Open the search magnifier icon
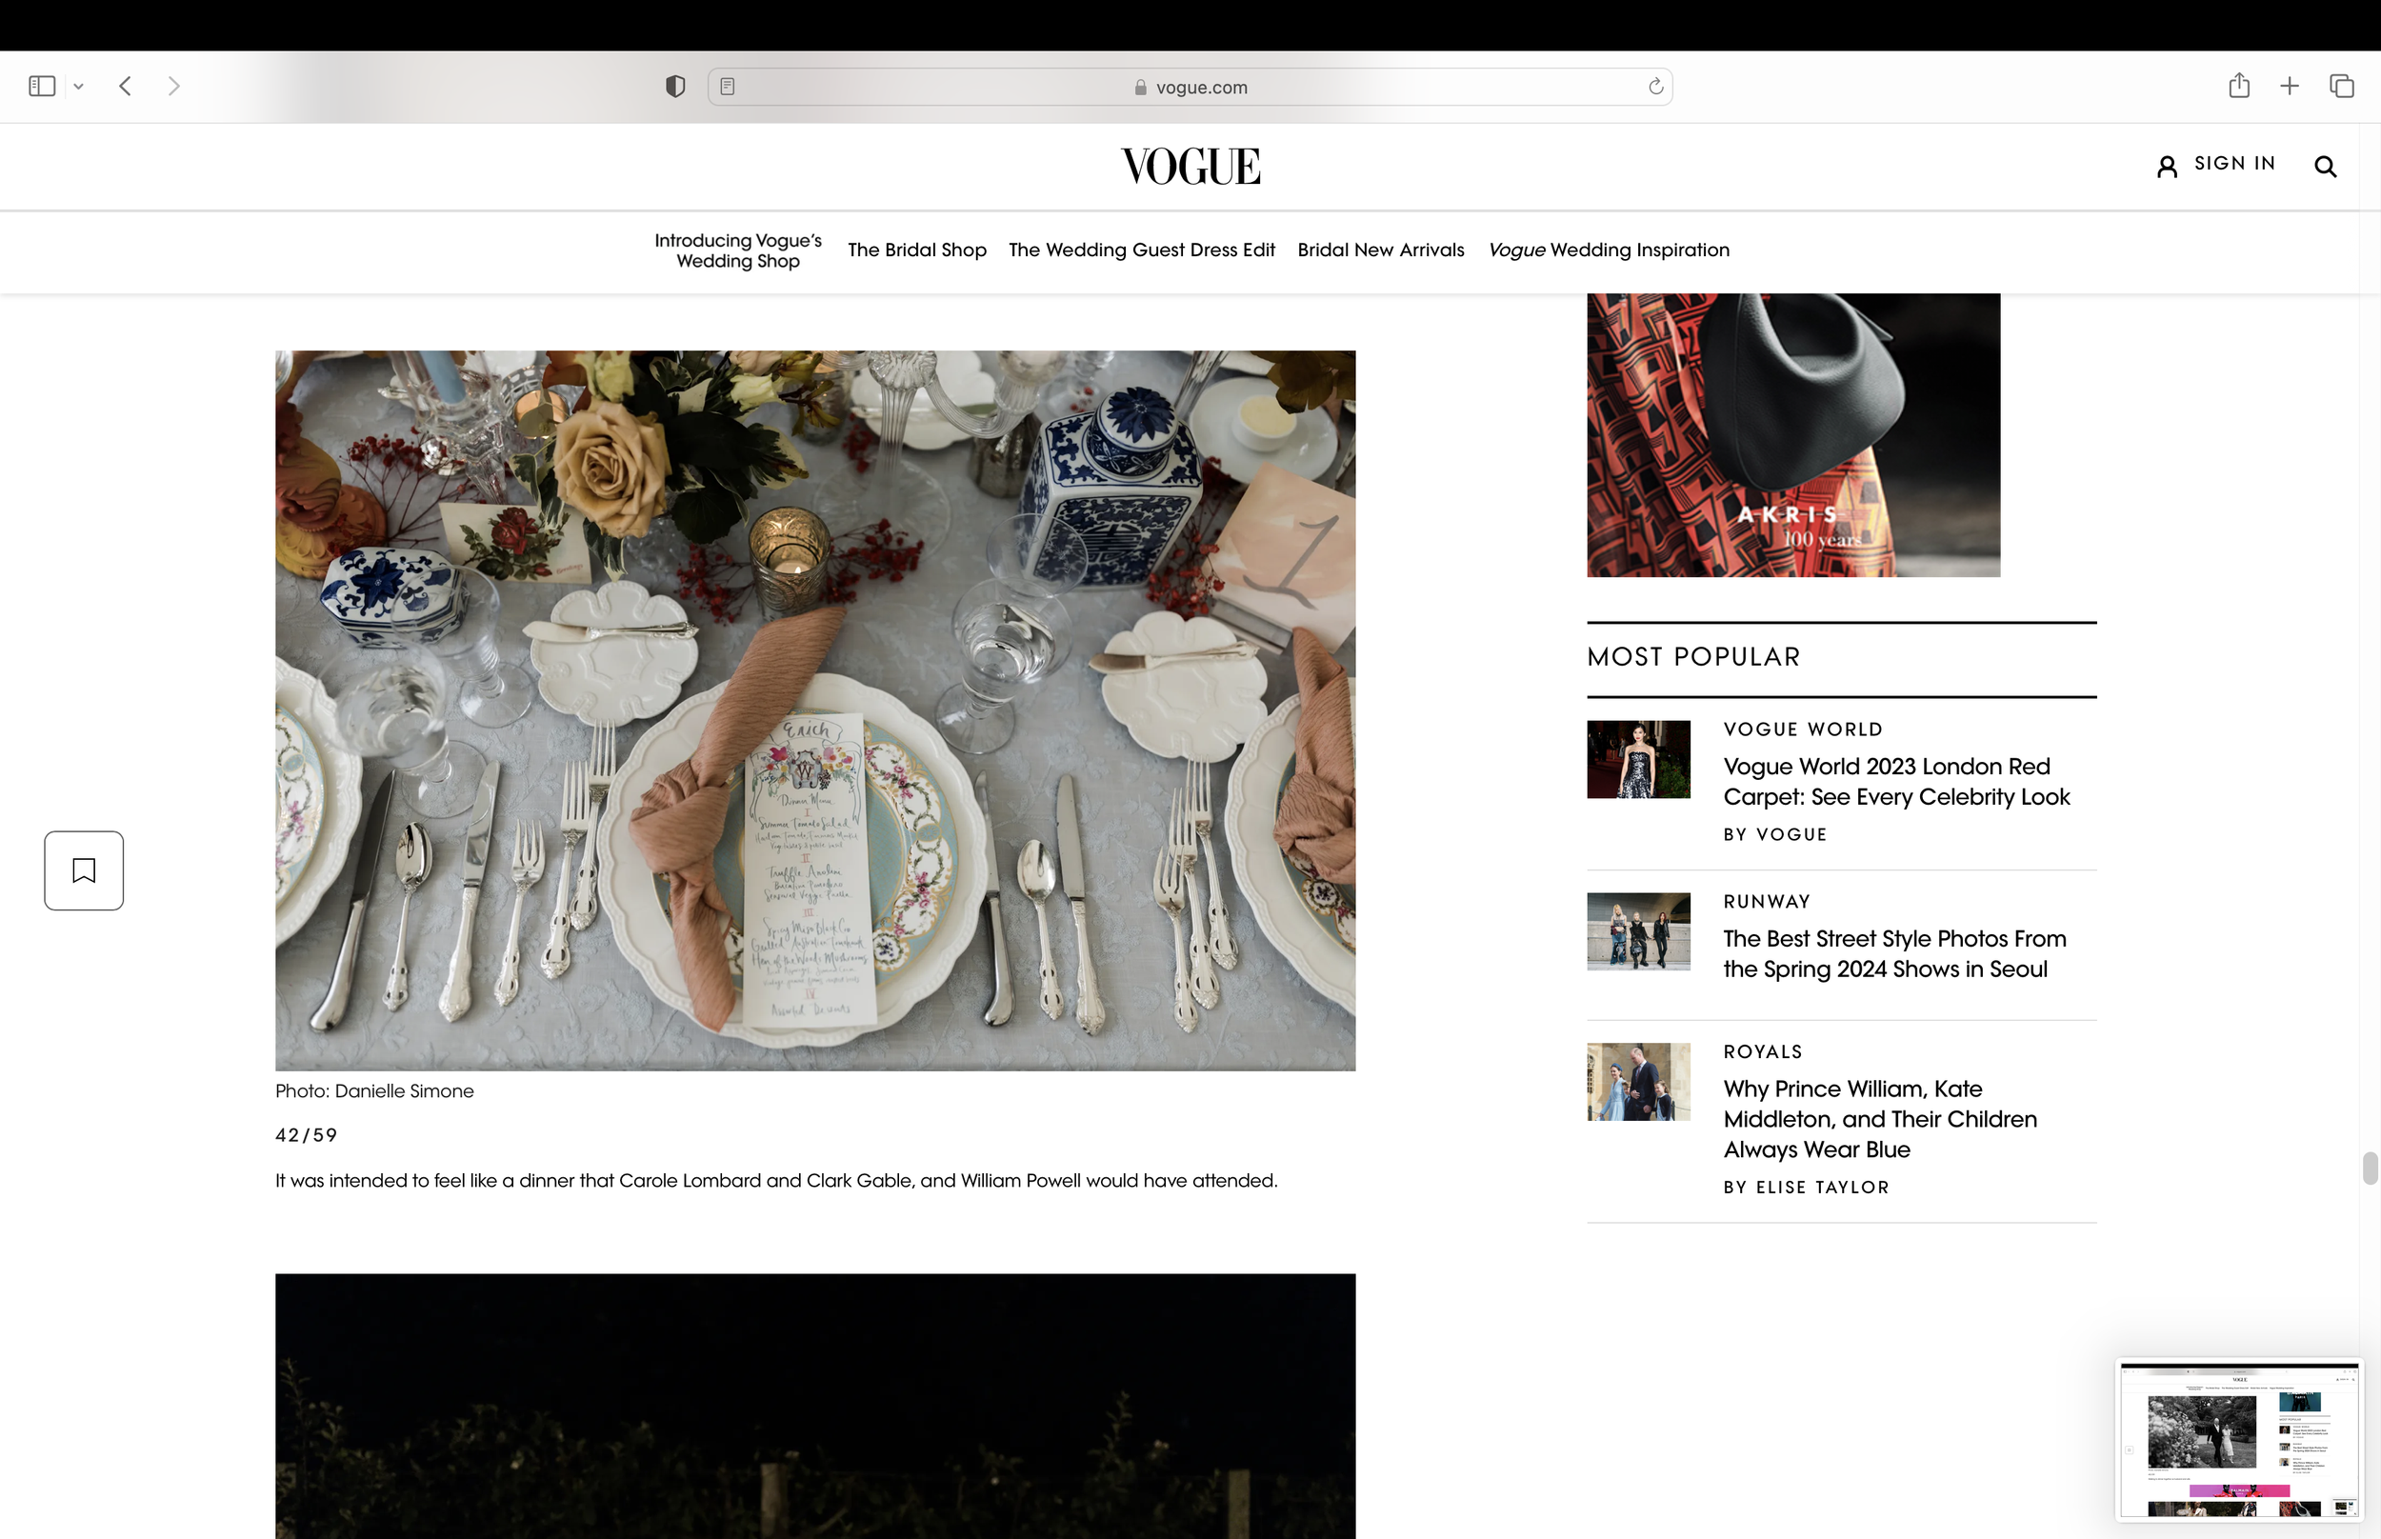 point(2325,167)
